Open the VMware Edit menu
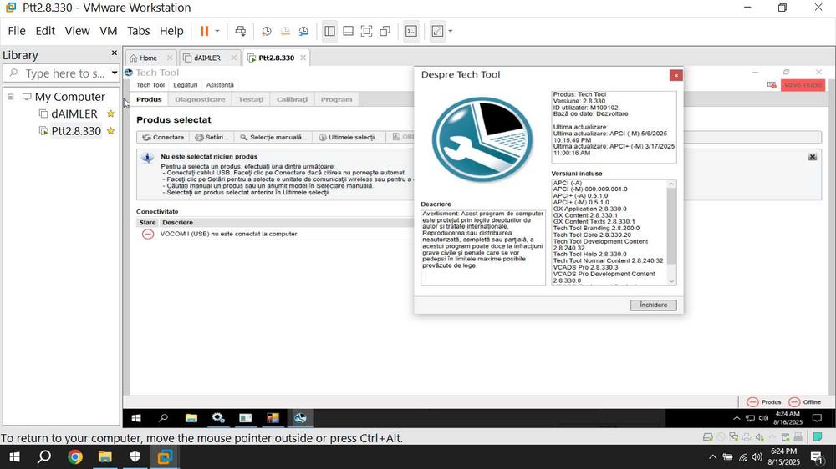 click(x=45, y=31)
